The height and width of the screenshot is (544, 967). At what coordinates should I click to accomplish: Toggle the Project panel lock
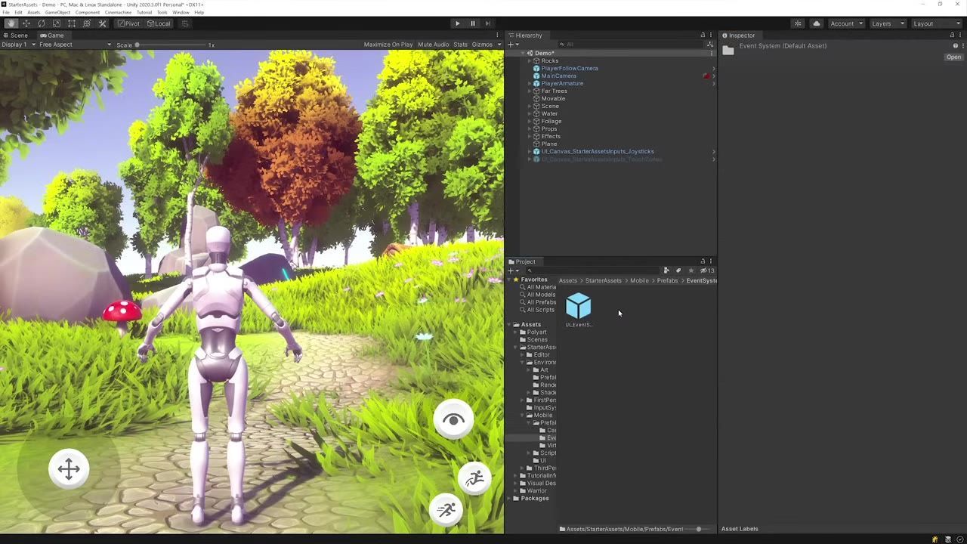(x=703, y=261)
